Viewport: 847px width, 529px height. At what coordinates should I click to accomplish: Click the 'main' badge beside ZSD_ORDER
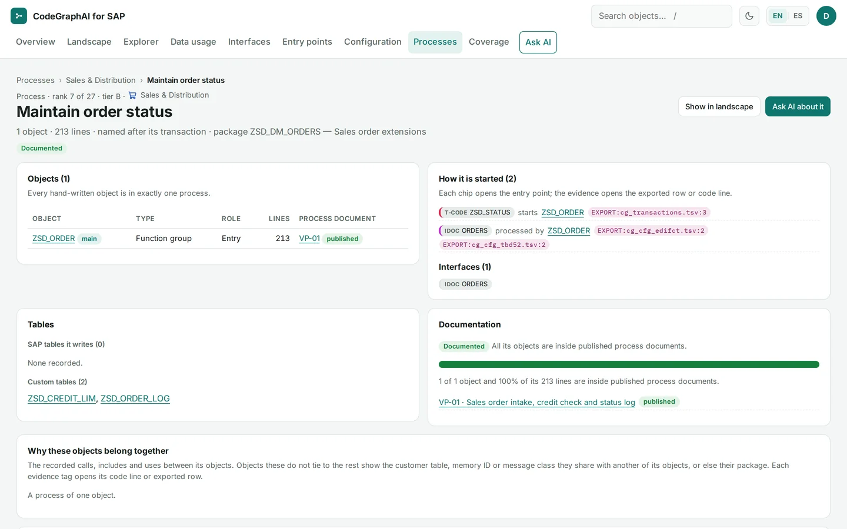[89, 239]
